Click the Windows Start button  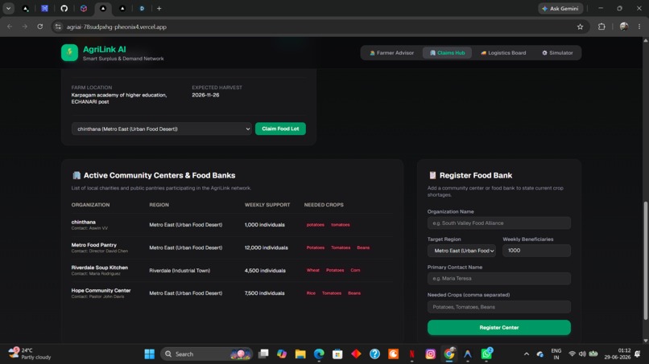click(x=150, y=354)
